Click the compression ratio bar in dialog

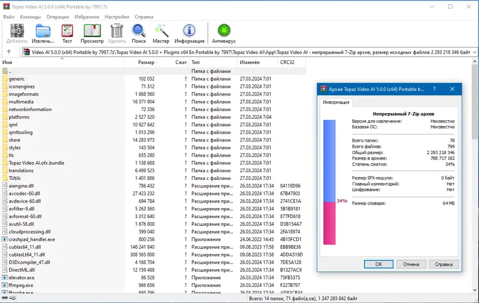[329, 182]
